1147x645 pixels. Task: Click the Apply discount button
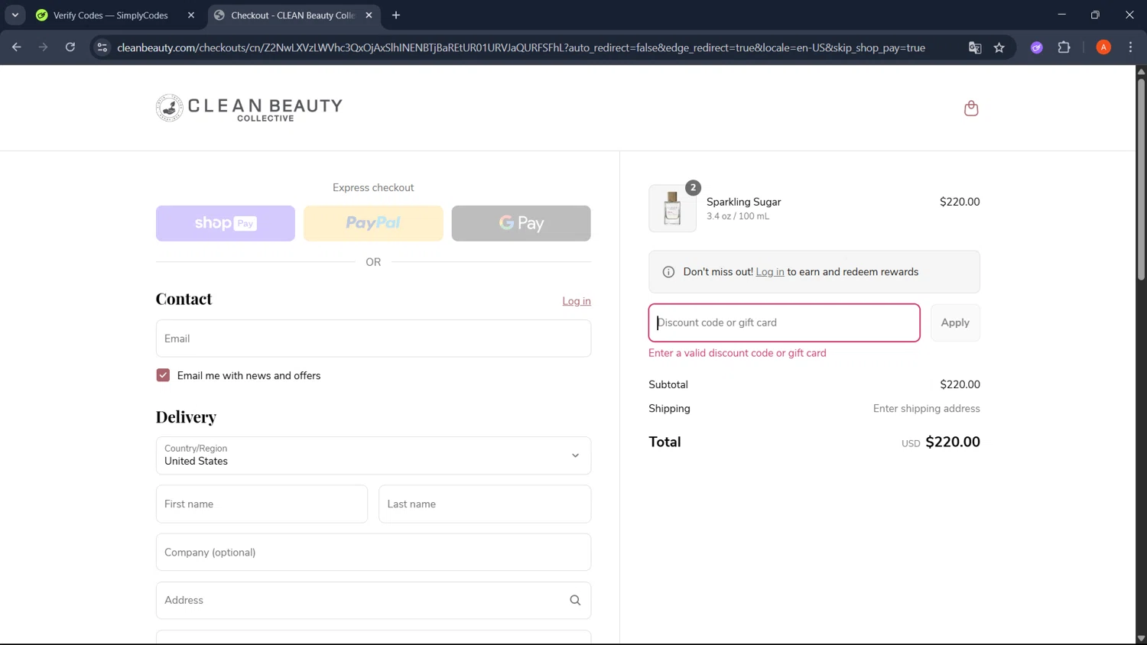[x=955, y=322]
